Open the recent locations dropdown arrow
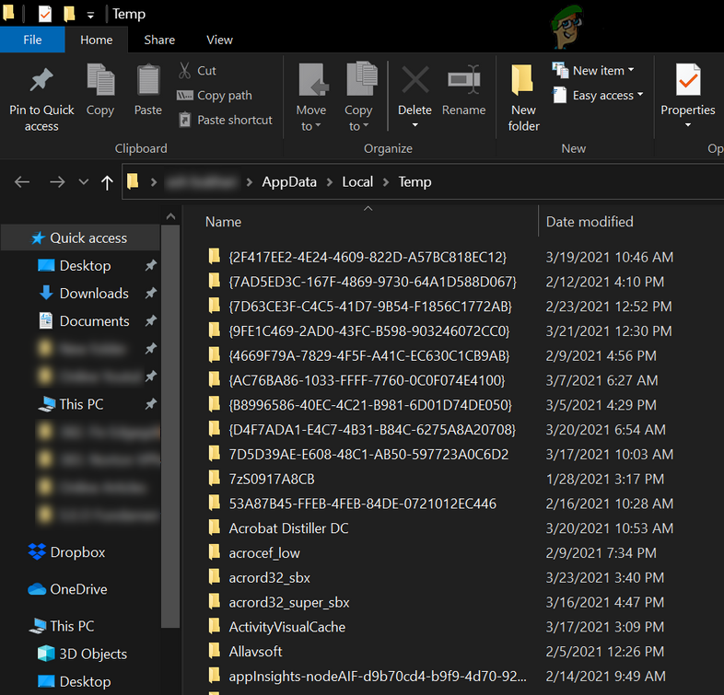Image resolution: width=724 pixels, height=695 pixels. pos(84,182)
